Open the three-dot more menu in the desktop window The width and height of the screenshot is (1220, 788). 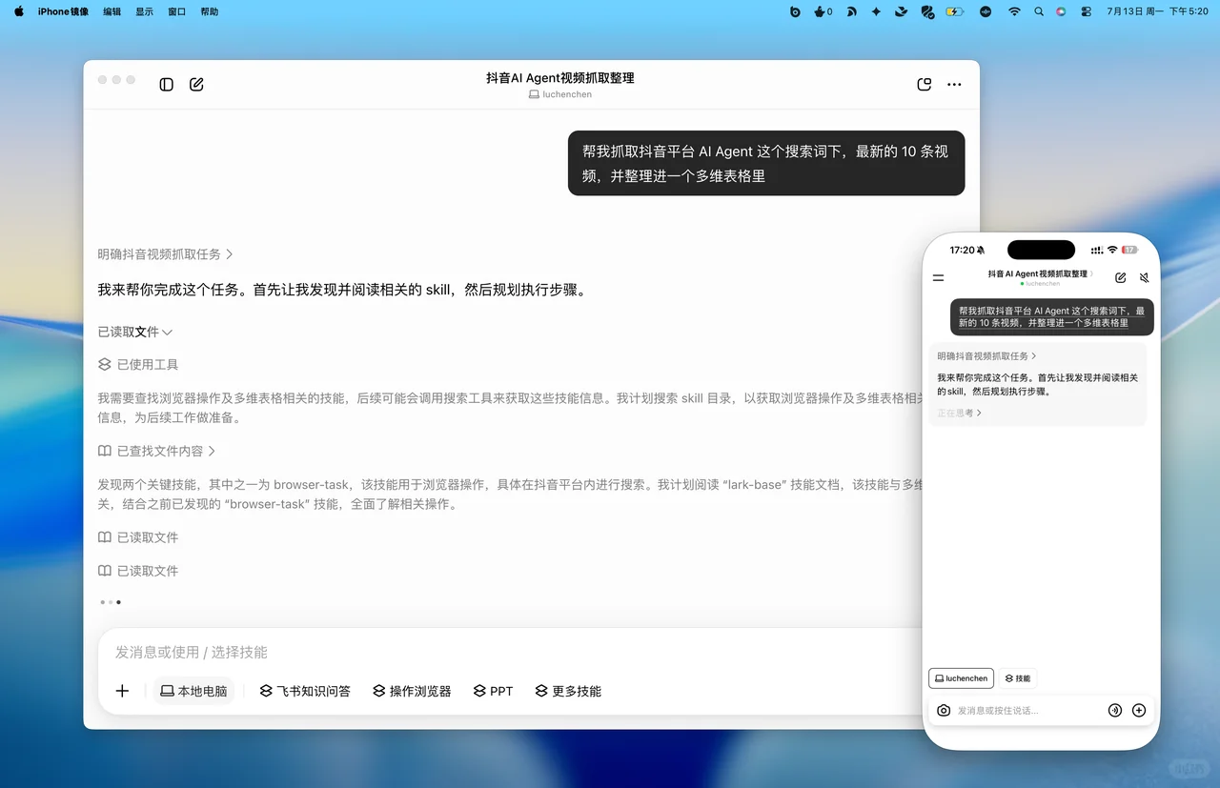(954, 85)
